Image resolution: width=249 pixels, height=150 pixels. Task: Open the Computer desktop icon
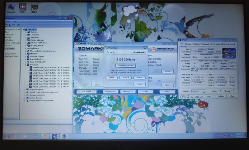[x=11, y=8]
